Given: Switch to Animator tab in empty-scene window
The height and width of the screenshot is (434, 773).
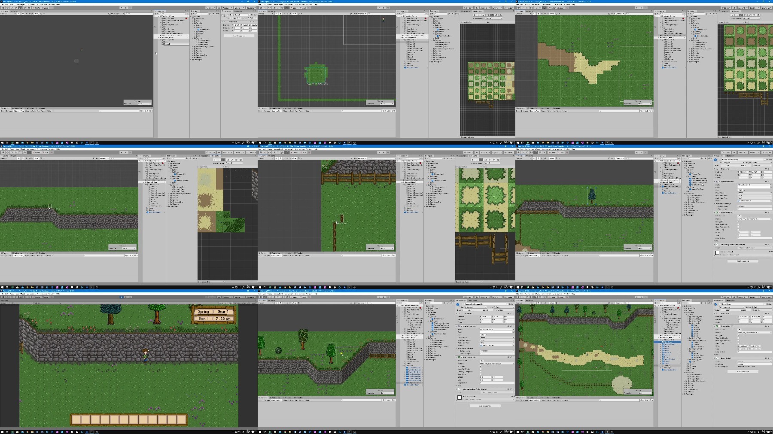Looking at the screenshot, I should point(29,108).
